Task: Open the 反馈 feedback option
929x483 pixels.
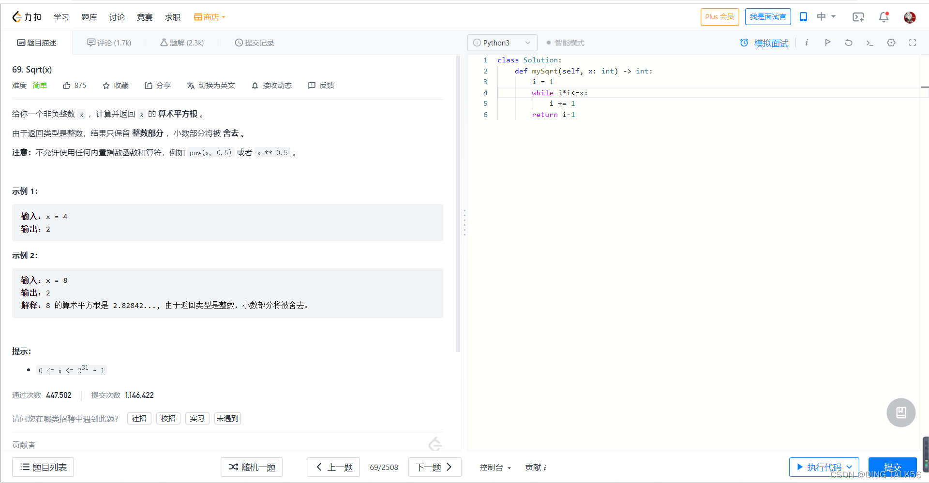Action: pos(321,86)
